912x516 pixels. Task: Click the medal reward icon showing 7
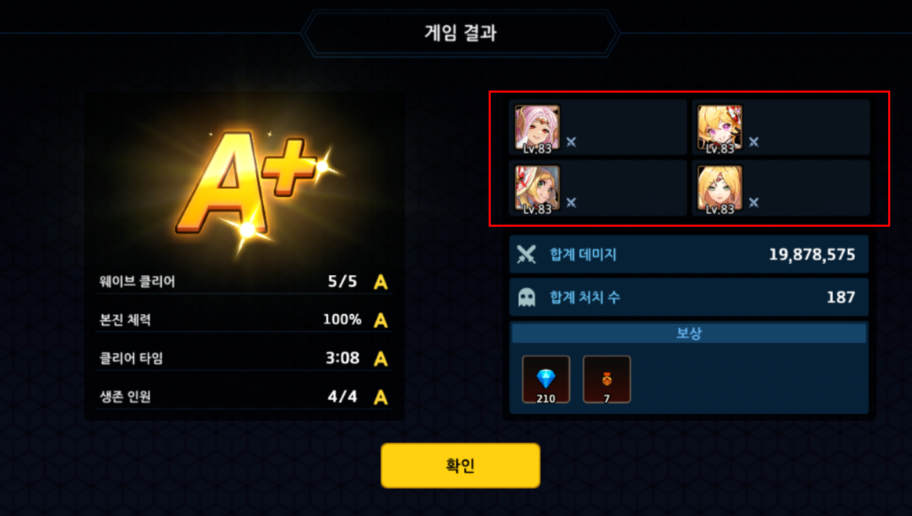(607, 380)
